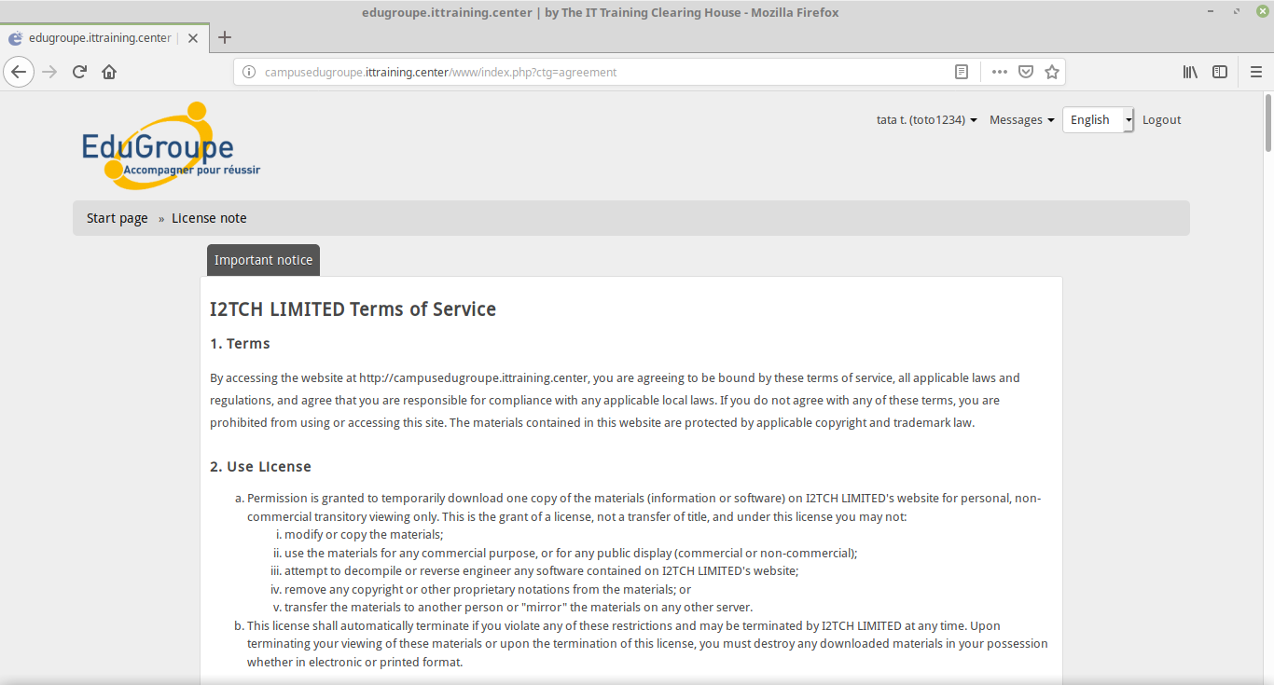Go to Firefox home page icon
Image resolution: width=1274 pixels, height=685 pixels.
click(x=109, y=72)
